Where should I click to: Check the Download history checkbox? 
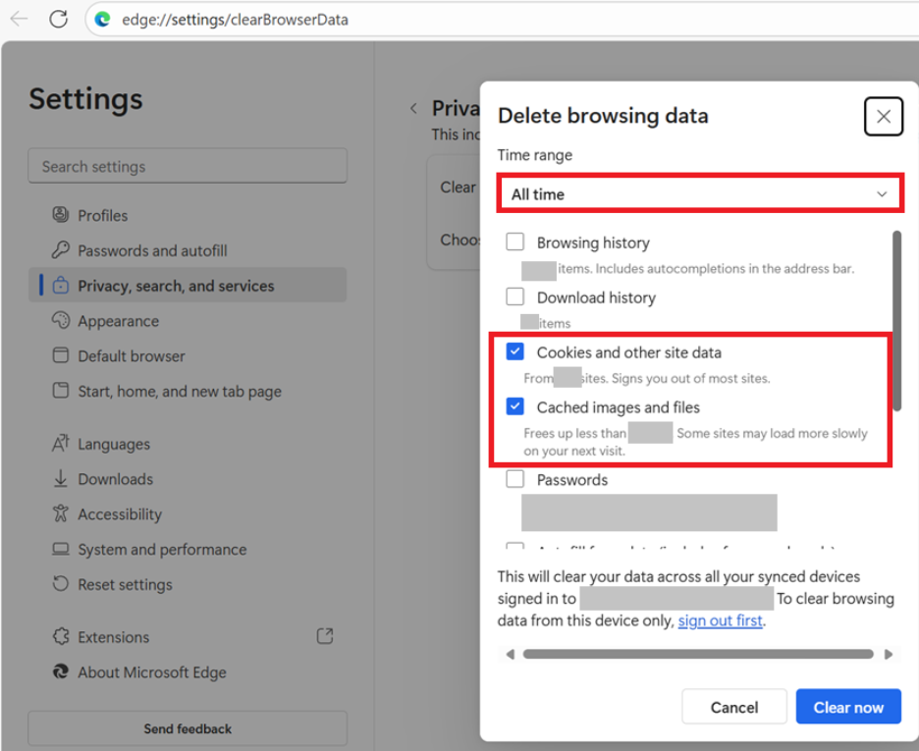pyautogui.click(x=514, y=296)
